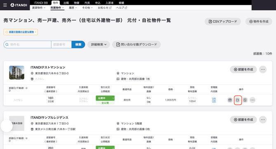This screenshot has height=149, width=276.
Task: Open more options for ITANDIテストマンション building
Action: tap(263, 69)
